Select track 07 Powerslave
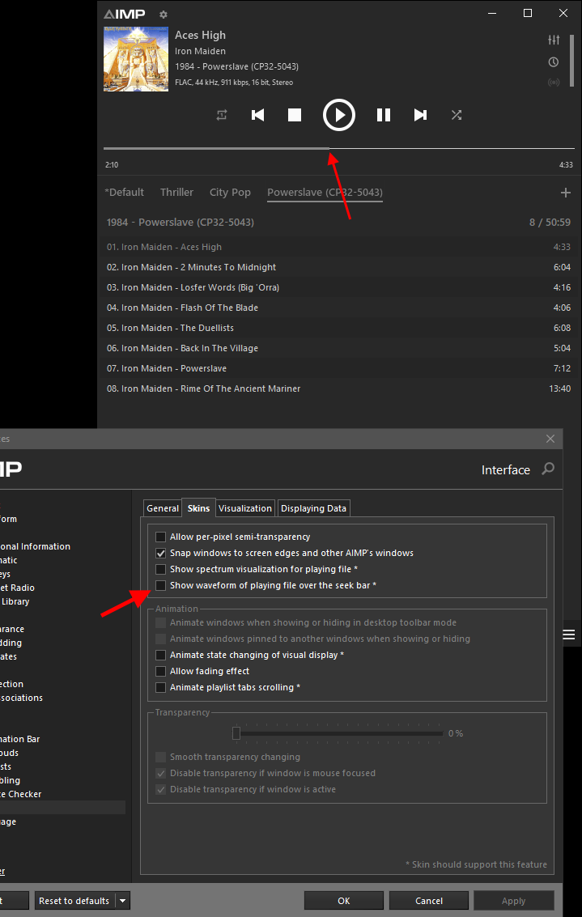Screen dimensions: 582x917 (x=338, y=368)
